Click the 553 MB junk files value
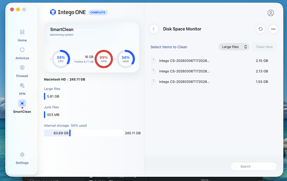The height and width of the screenshot is (181, 287). (53, 115)
